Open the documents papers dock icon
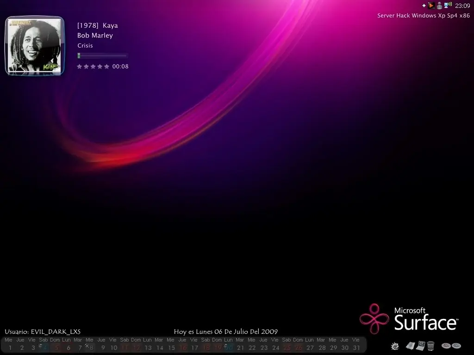This screenshot has width=474, height=355. pyautogui.click(x=411, y=346)
